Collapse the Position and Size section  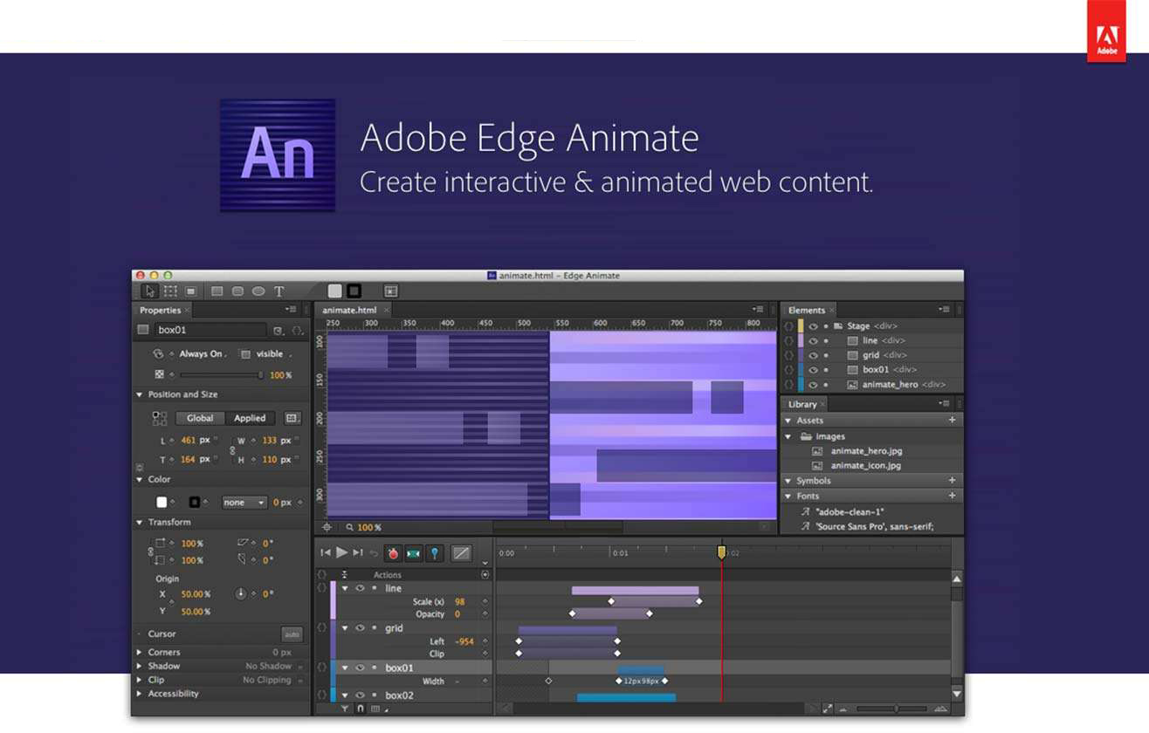pyautogui.click(x=139, y=394)
